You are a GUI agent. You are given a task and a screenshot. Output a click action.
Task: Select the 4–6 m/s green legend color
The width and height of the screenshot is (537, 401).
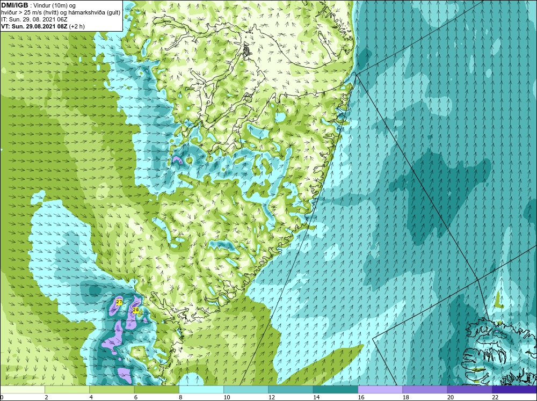click(112, 390)
